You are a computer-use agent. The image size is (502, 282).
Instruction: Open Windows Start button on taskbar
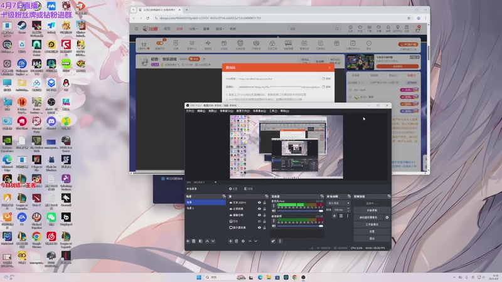click(199, 277)
